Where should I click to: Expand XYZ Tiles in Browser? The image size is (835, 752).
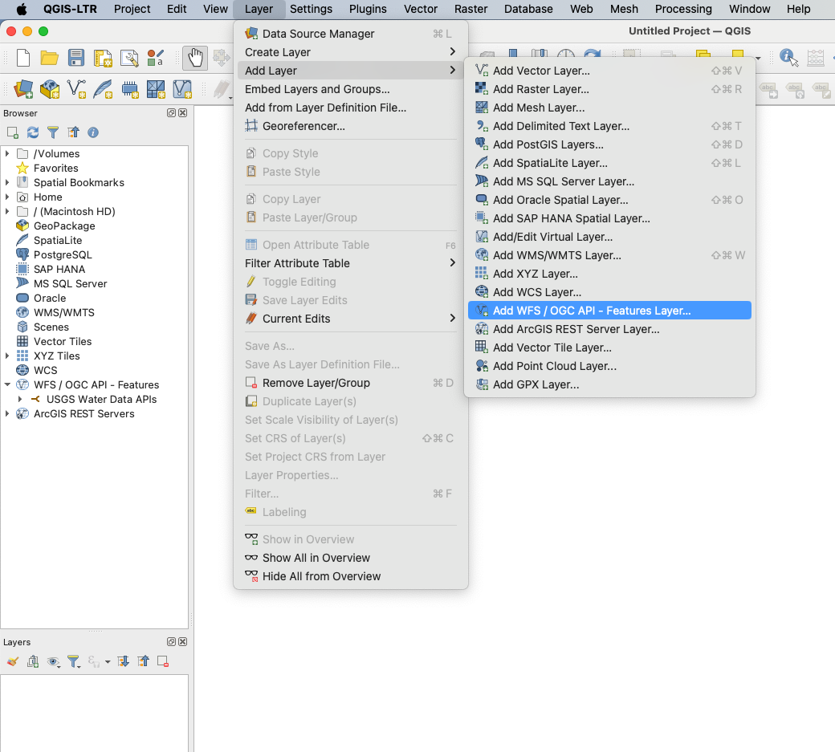point(7,356)
